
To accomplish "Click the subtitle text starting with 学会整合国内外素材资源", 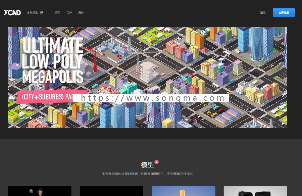I will (147, 174).
